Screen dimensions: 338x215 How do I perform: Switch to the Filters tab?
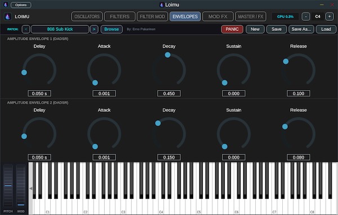tap(119, 16)
